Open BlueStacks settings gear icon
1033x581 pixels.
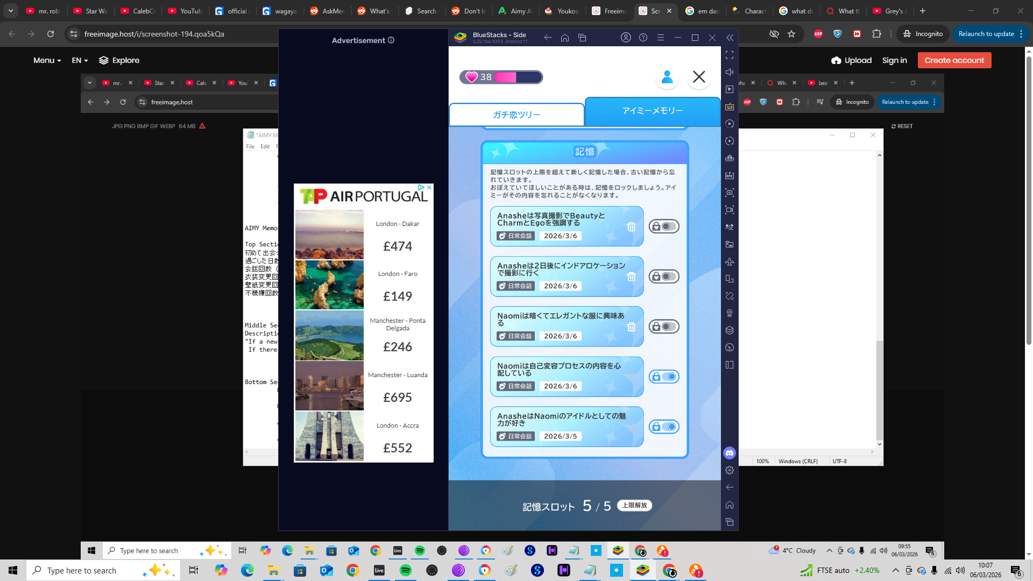(730, 470)
